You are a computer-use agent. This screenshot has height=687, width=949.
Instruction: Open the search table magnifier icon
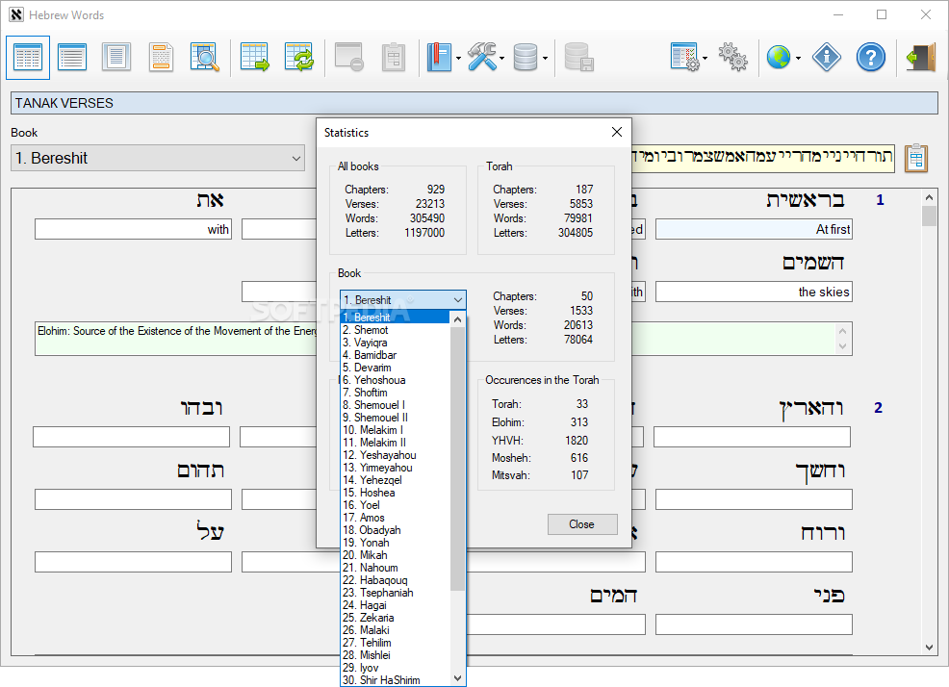(205, 58)
